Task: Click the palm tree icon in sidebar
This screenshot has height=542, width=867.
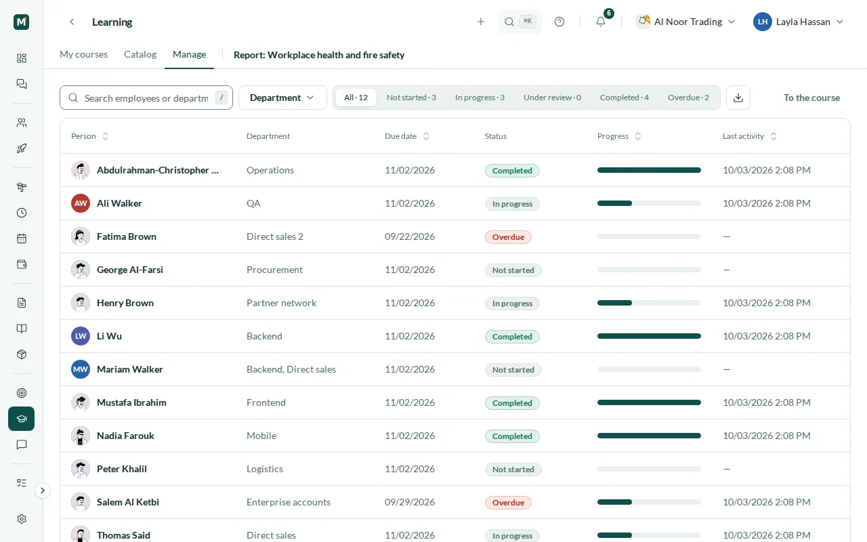Action: 22,187
